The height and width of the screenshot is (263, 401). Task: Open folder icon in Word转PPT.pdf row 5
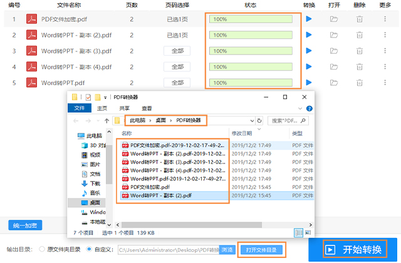334,83
